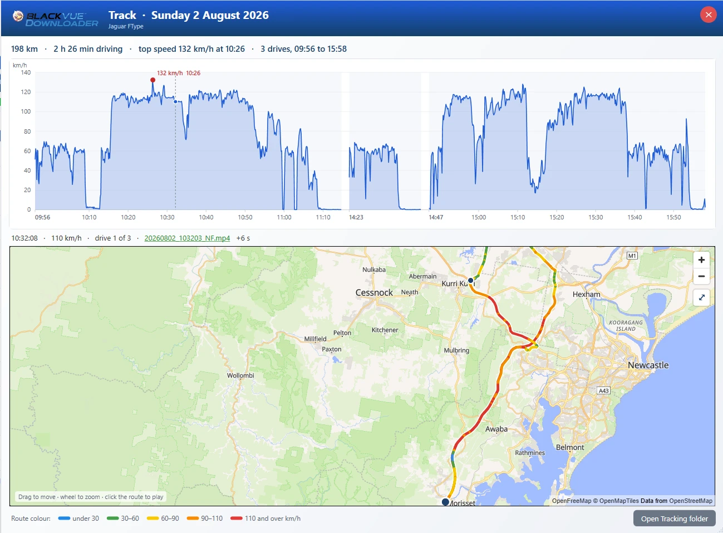
Task: Click the route end marker at Morisset
Action: (x=445, y=502)
